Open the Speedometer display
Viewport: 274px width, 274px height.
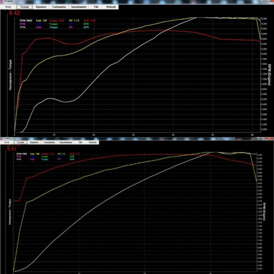79,7
